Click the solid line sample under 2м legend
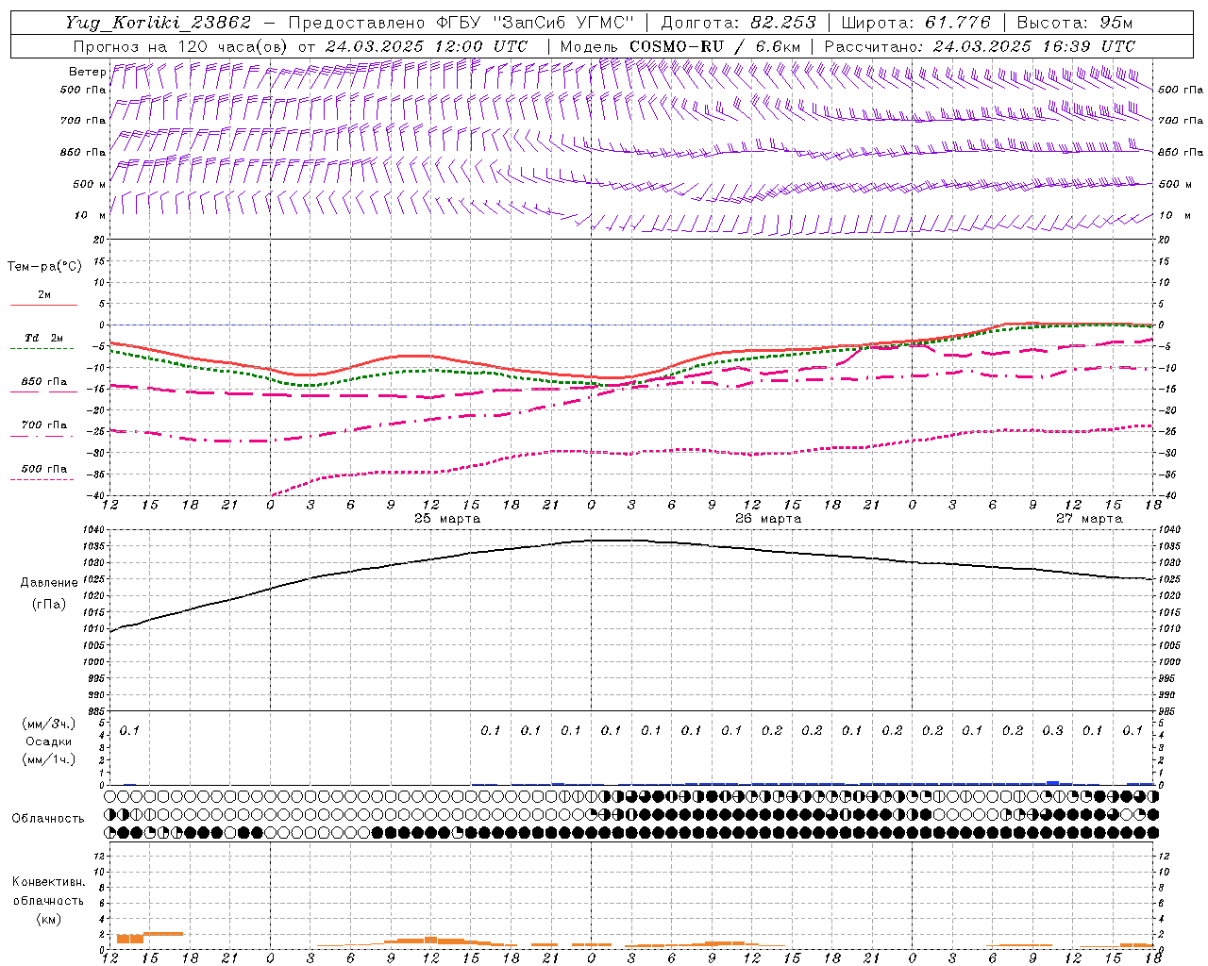Screen dimensions: 1208x966 click(x=43, y=306)
